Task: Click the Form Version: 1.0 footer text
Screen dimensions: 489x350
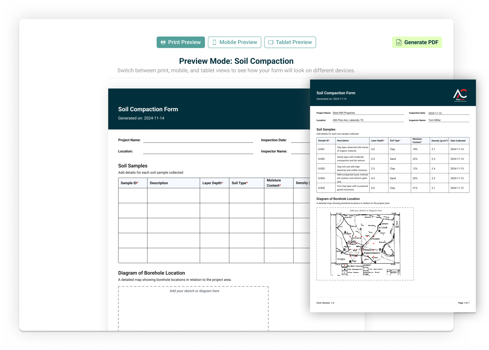Action: 325,303
